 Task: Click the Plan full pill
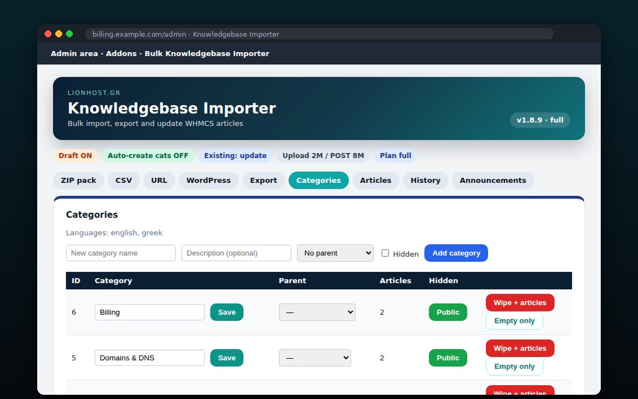396,156
